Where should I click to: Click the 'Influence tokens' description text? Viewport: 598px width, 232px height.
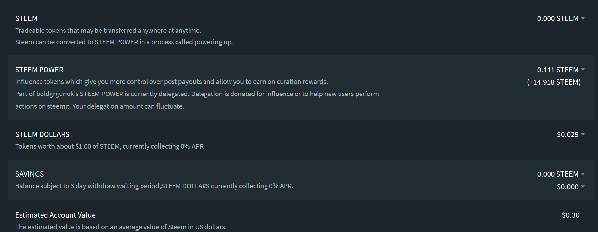coord(171,82)
